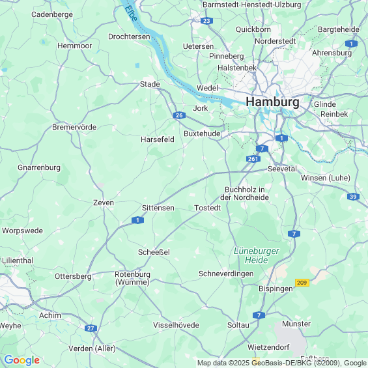This screenshot has height=368, width=368.
Task: Click the Google logo
Action: tap(22, 360)
